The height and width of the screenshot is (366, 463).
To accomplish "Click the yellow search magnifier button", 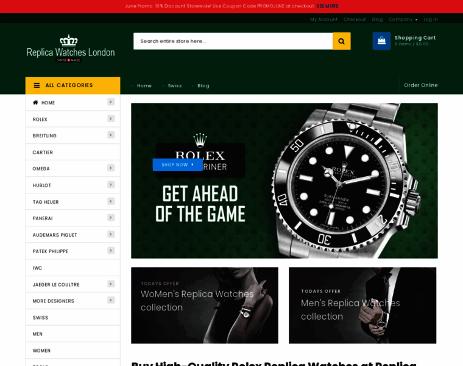I will pos(341,41).
